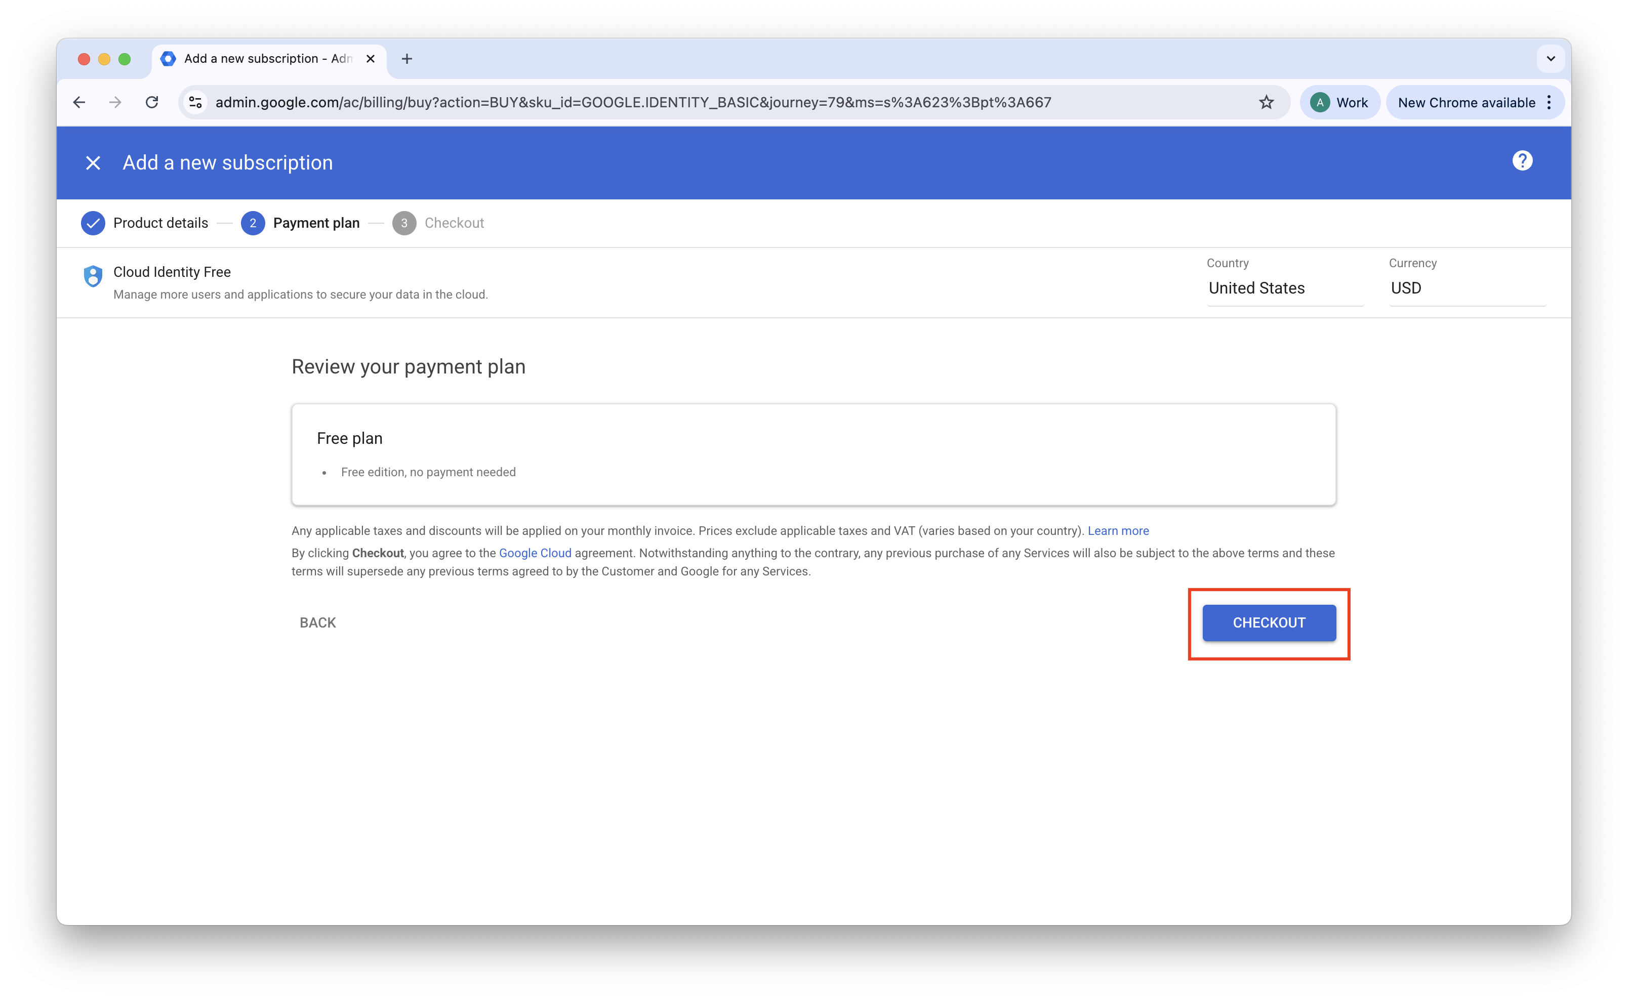1628x1000 pixels.
Task: Bookmark this page with the star icon
Action: [x=1266, y=103]
